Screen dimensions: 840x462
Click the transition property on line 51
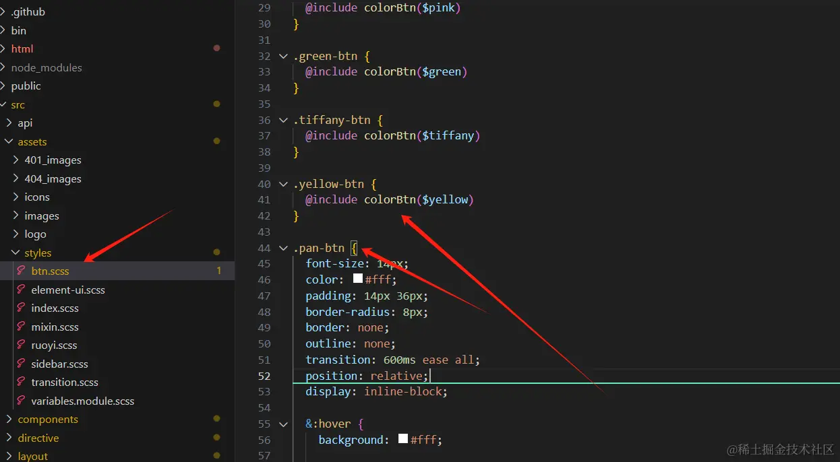pos(338,360)
